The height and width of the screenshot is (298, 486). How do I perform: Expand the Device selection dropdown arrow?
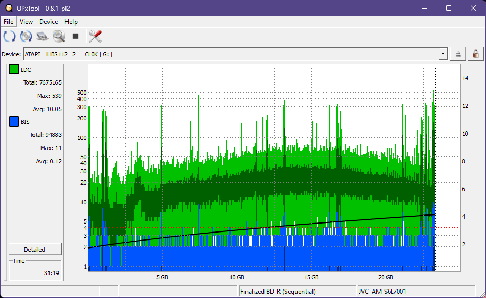click(x=443, y=54)
